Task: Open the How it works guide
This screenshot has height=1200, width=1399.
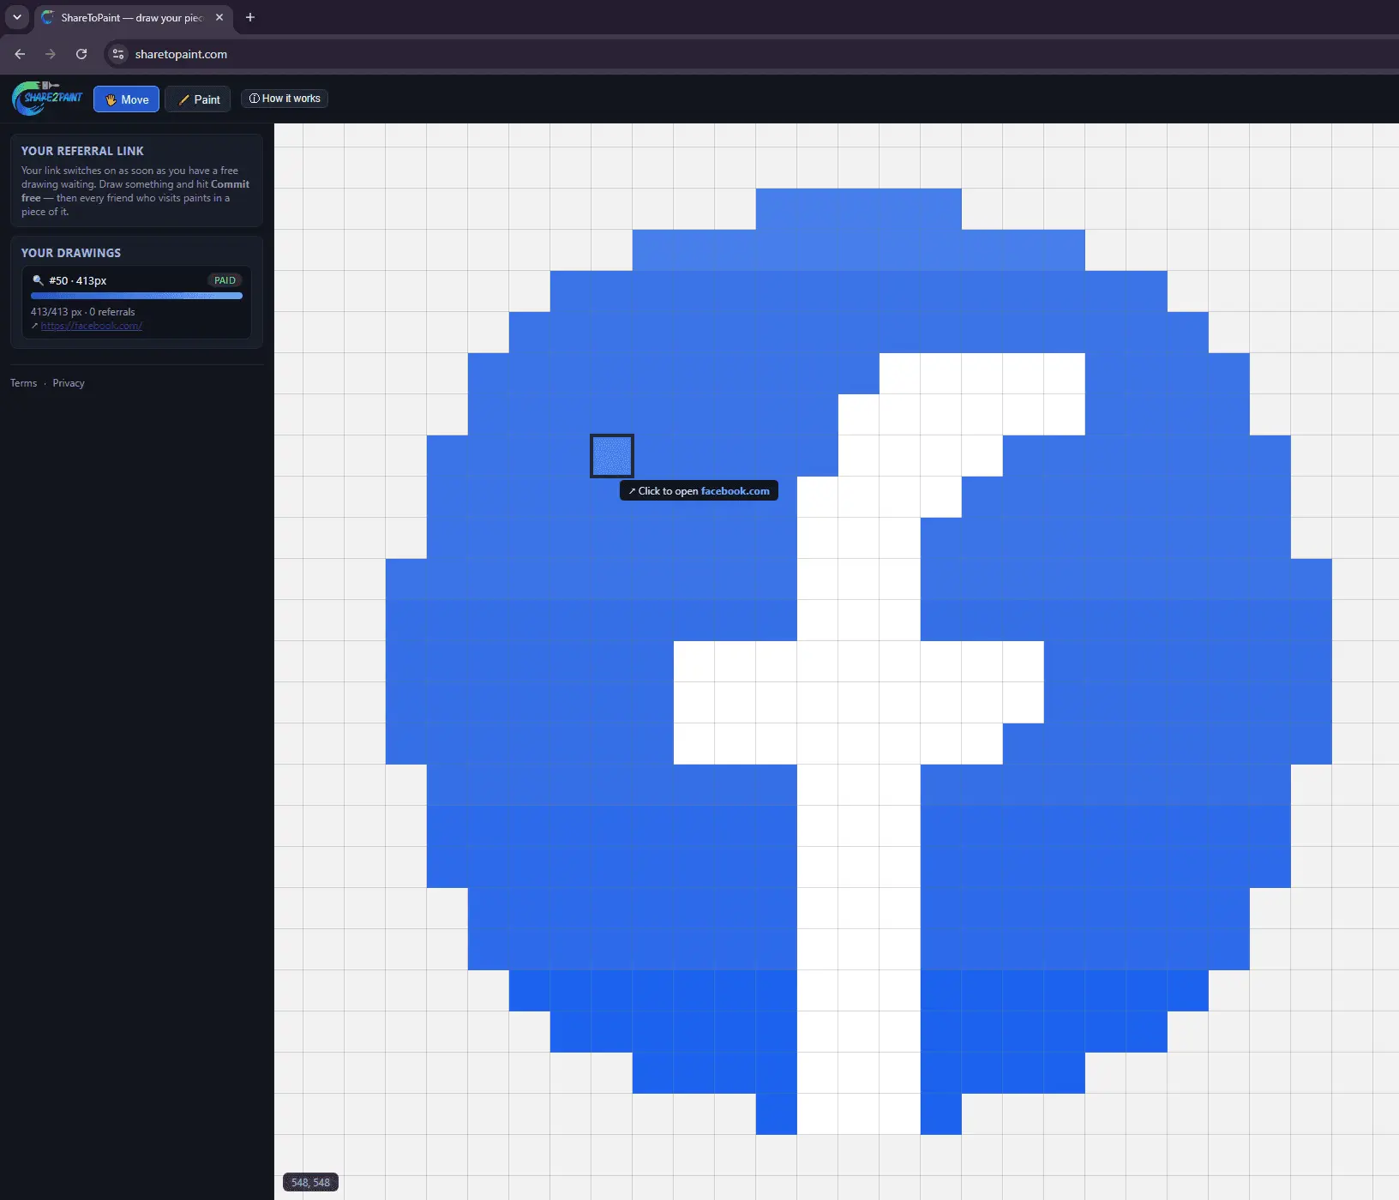Action: coord(285,99)
